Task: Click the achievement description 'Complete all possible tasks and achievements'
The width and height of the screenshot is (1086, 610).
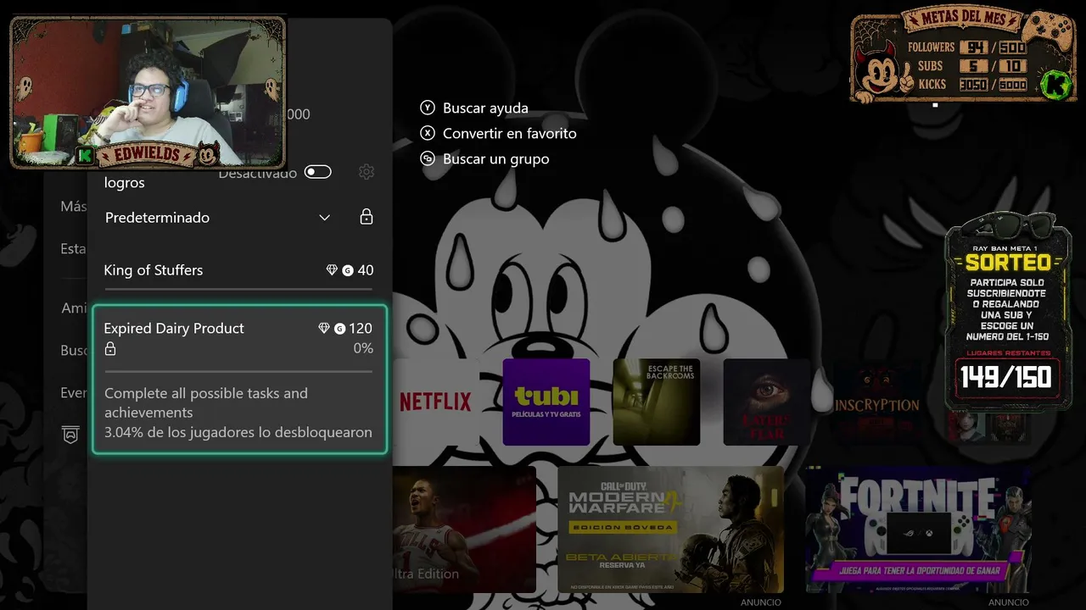Action: point(206,402)
